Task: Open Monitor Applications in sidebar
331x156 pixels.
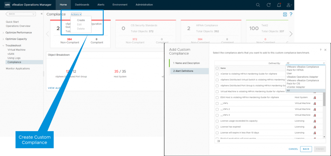Action: coord(18,69)
